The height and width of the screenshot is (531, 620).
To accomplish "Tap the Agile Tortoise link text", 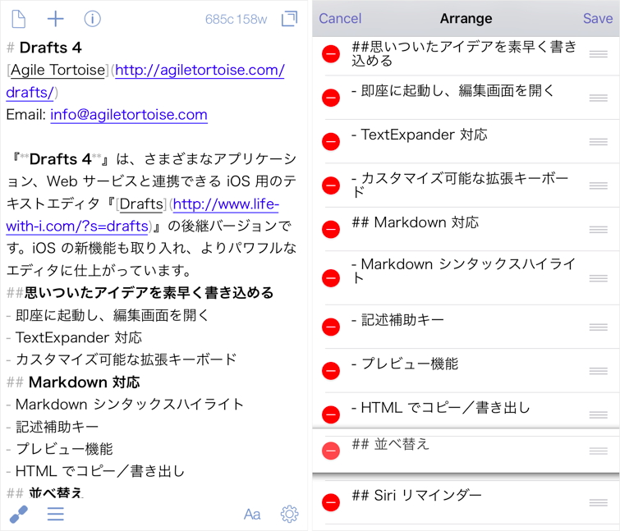I will [57, 70].
